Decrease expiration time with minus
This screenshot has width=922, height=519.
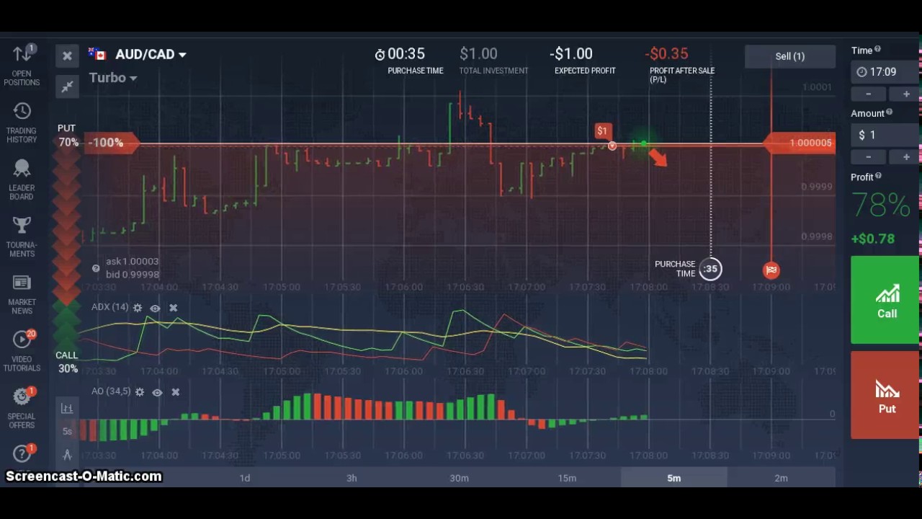coord(868,94)
